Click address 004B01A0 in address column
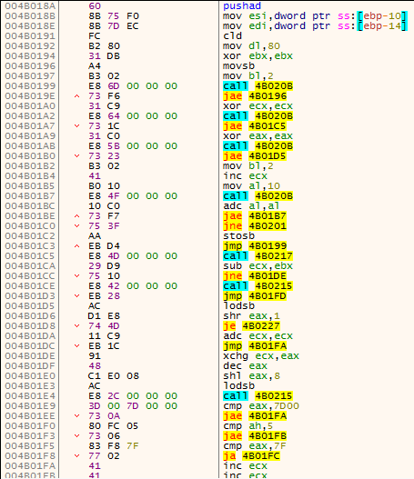Screen dimensions: 414x479 point(30,106)
